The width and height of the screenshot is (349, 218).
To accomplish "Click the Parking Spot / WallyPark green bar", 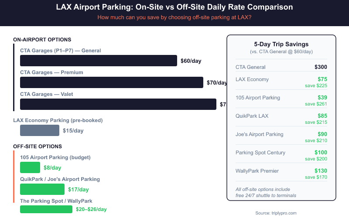I will 46,209.
